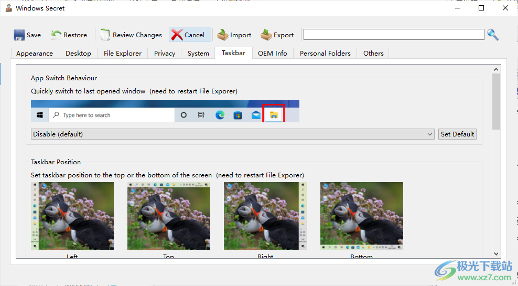Expand the Disable (default) dropdown
The height and width of the screenshot is (286, 518).
(x=232, y=134)
